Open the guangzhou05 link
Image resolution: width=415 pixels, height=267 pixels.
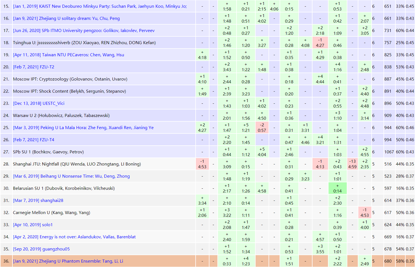tap(41, 249)
